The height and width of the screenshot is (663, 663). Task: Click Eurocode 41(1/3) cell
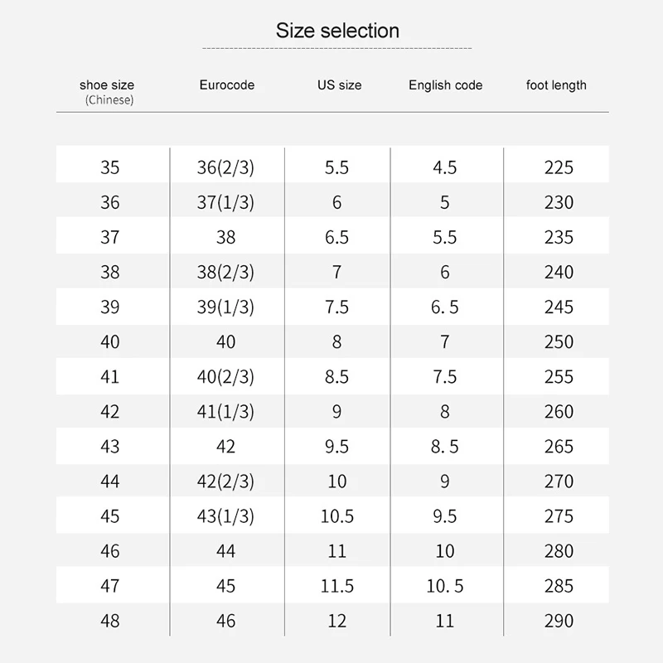coord(225,412)
